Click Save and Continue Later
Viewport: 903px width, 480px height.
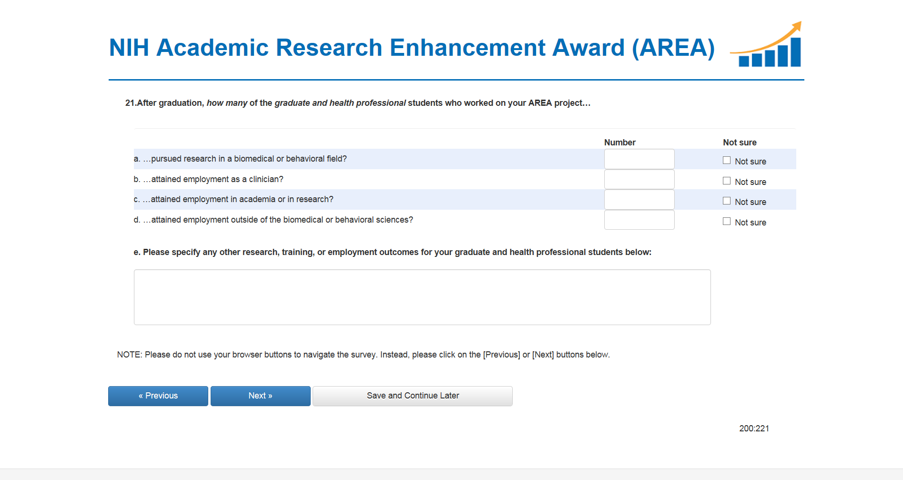tap(413, 396)
